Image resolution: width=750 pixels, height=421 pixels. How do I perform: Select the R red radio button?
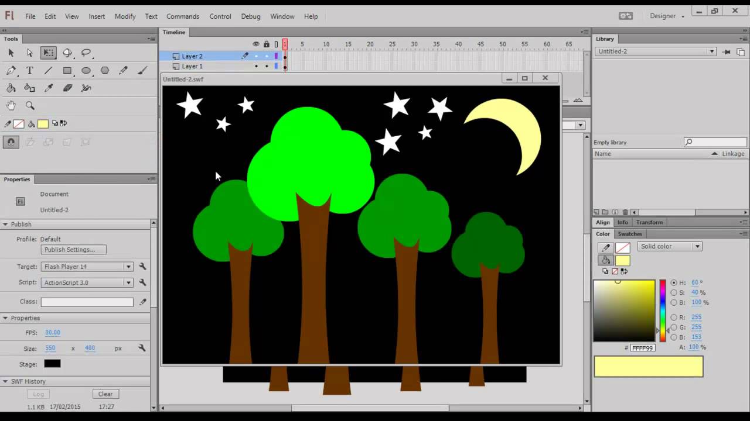click(x=674, y=318)
